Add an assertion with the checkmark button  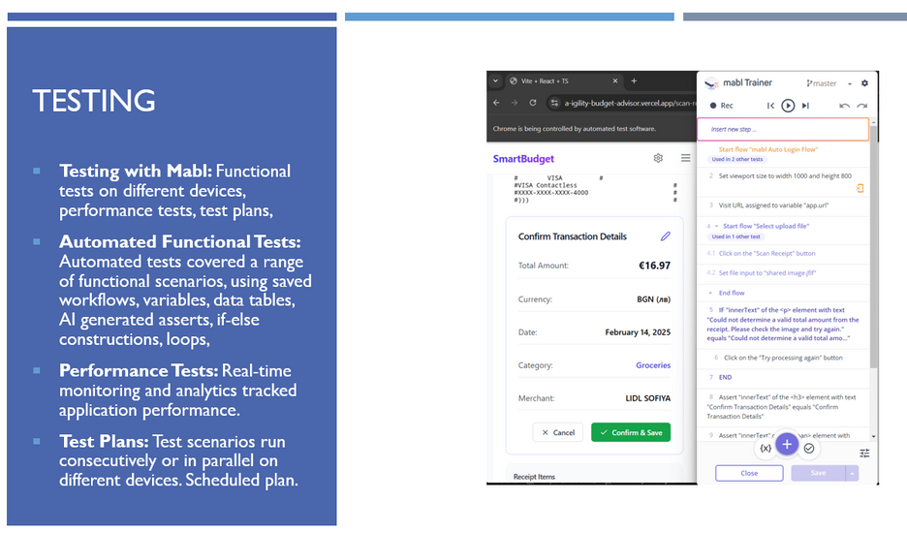(809, 448)
